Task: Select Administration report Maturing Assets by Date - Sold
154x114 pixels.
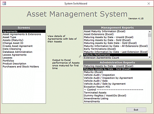Action: pyautogui.click(x=117, y=69)
